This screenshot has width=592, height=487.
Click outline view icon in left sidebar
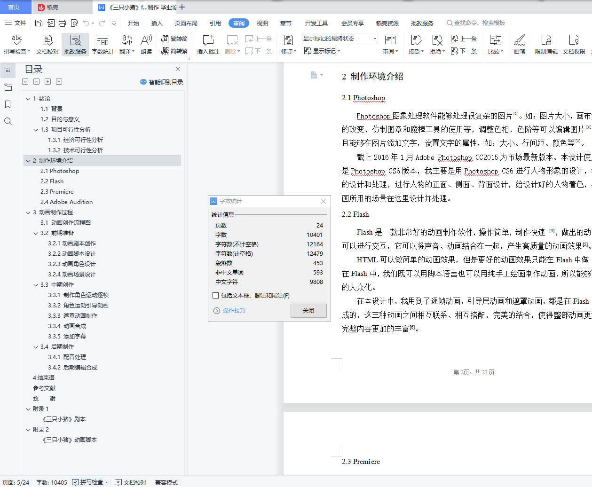pyautogui.click(x=8, y=71)
